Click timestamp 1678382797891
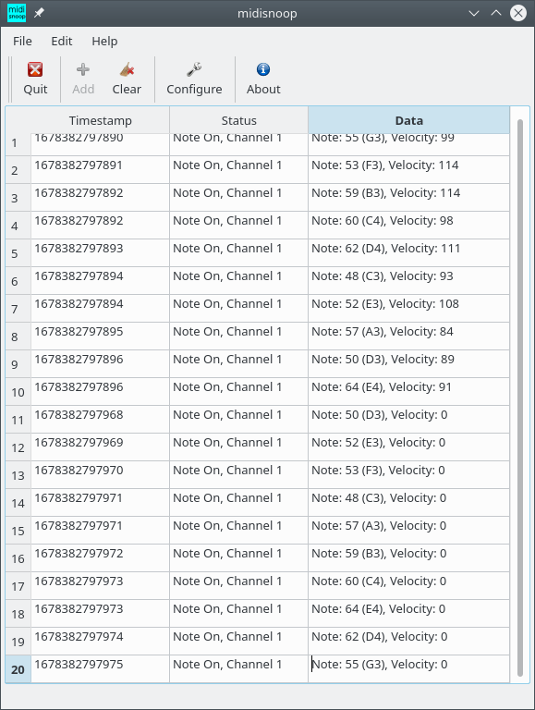 (x=101, y=170)
